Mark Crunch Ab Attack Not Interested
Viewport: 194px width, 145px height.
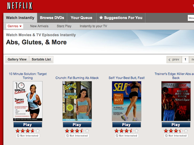click(77, 136)
